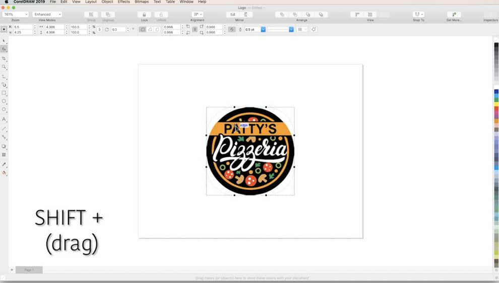Select the Text tool
Viewport: 499px width, 283px height.
pos(4,119)
